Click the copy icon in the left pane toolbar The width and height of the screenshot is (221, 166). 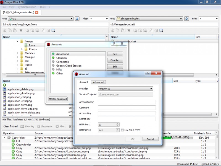coord(10,30)
